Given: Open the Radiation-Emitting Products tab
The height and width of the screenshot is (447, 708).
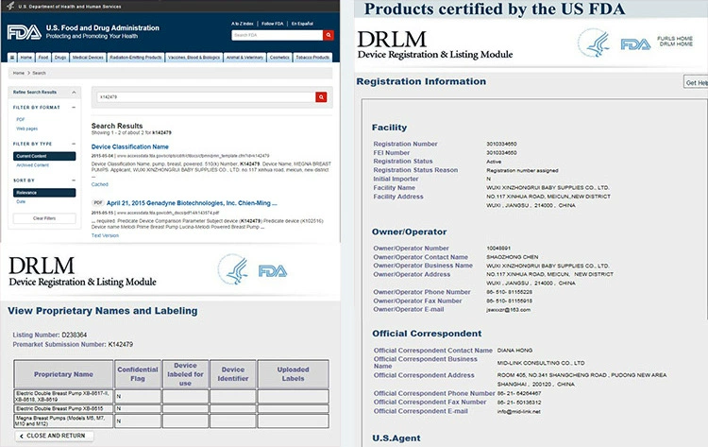Looking at the screenshot, I should tap(135, 58).
